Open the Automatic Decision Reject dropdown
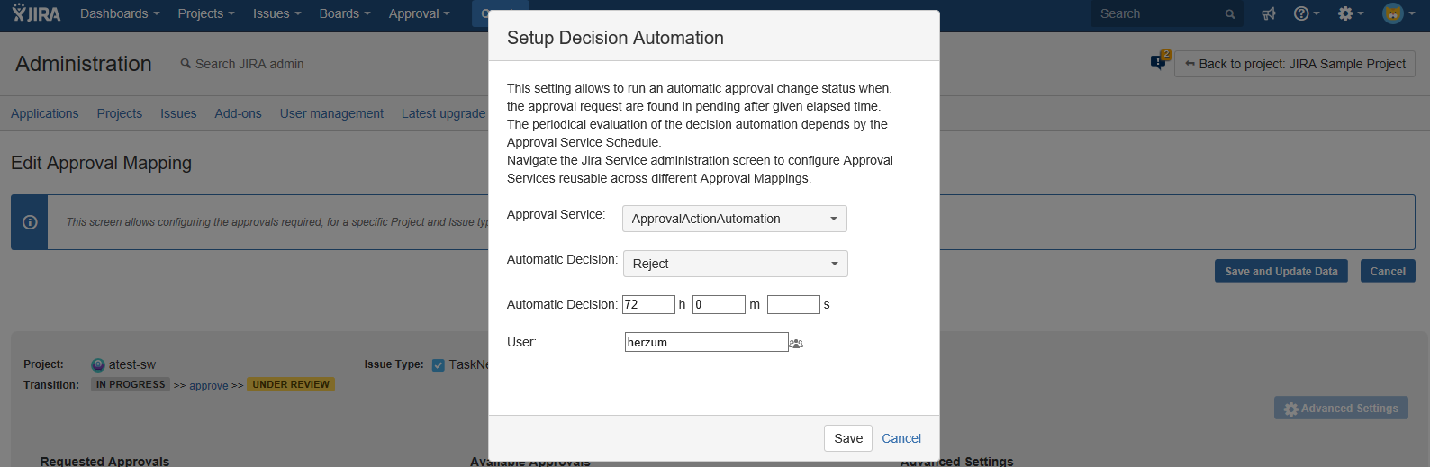Image resolution: width=1430 pixels, height=467 pixels. [x=735, y=264]
